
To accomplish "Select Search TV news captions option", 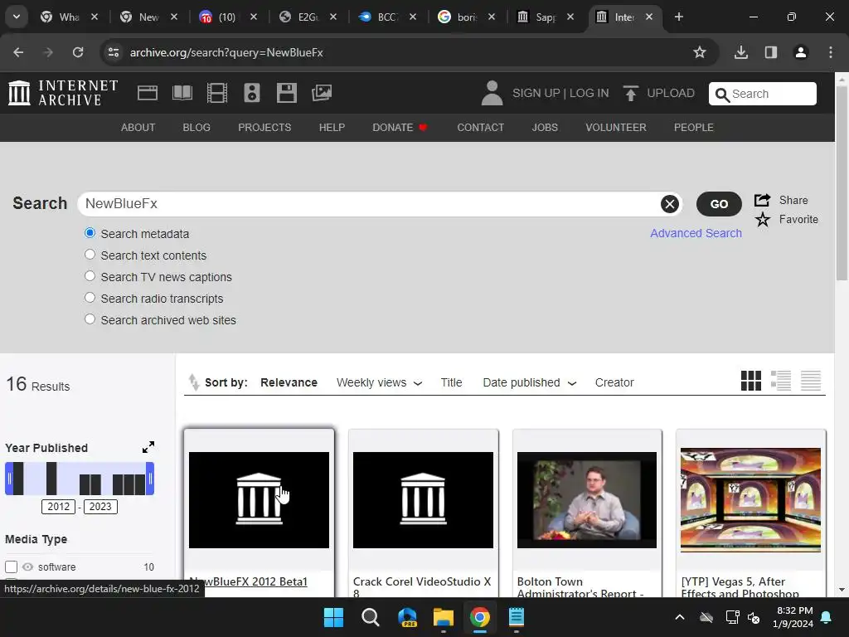I will [x=90, y=276].
